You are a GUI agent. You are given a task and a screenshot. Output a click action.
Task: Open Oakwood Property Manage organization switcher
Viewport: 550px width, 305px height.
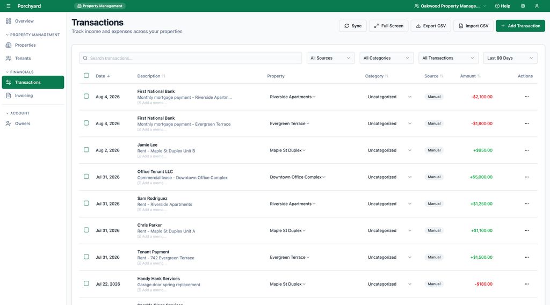pos(450,6)
